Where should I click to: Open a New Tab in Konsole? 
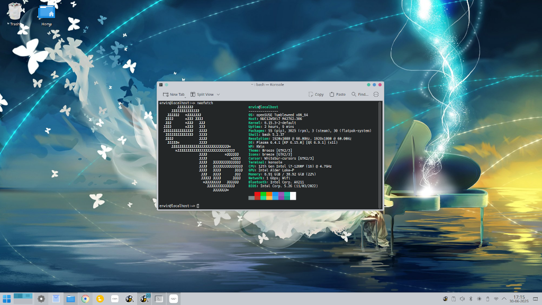(174, 94)
